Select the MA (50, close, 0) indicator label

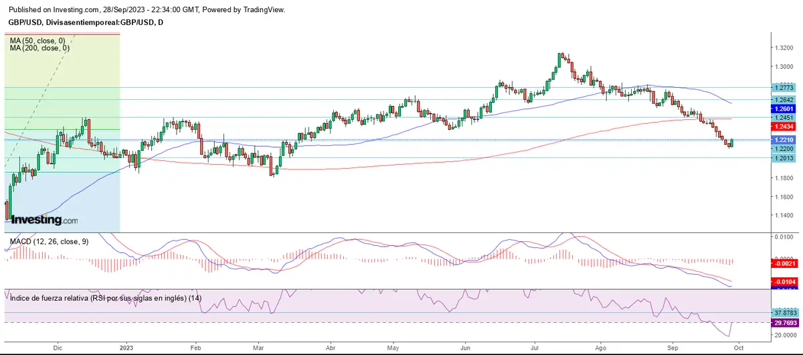coord(39,41)
